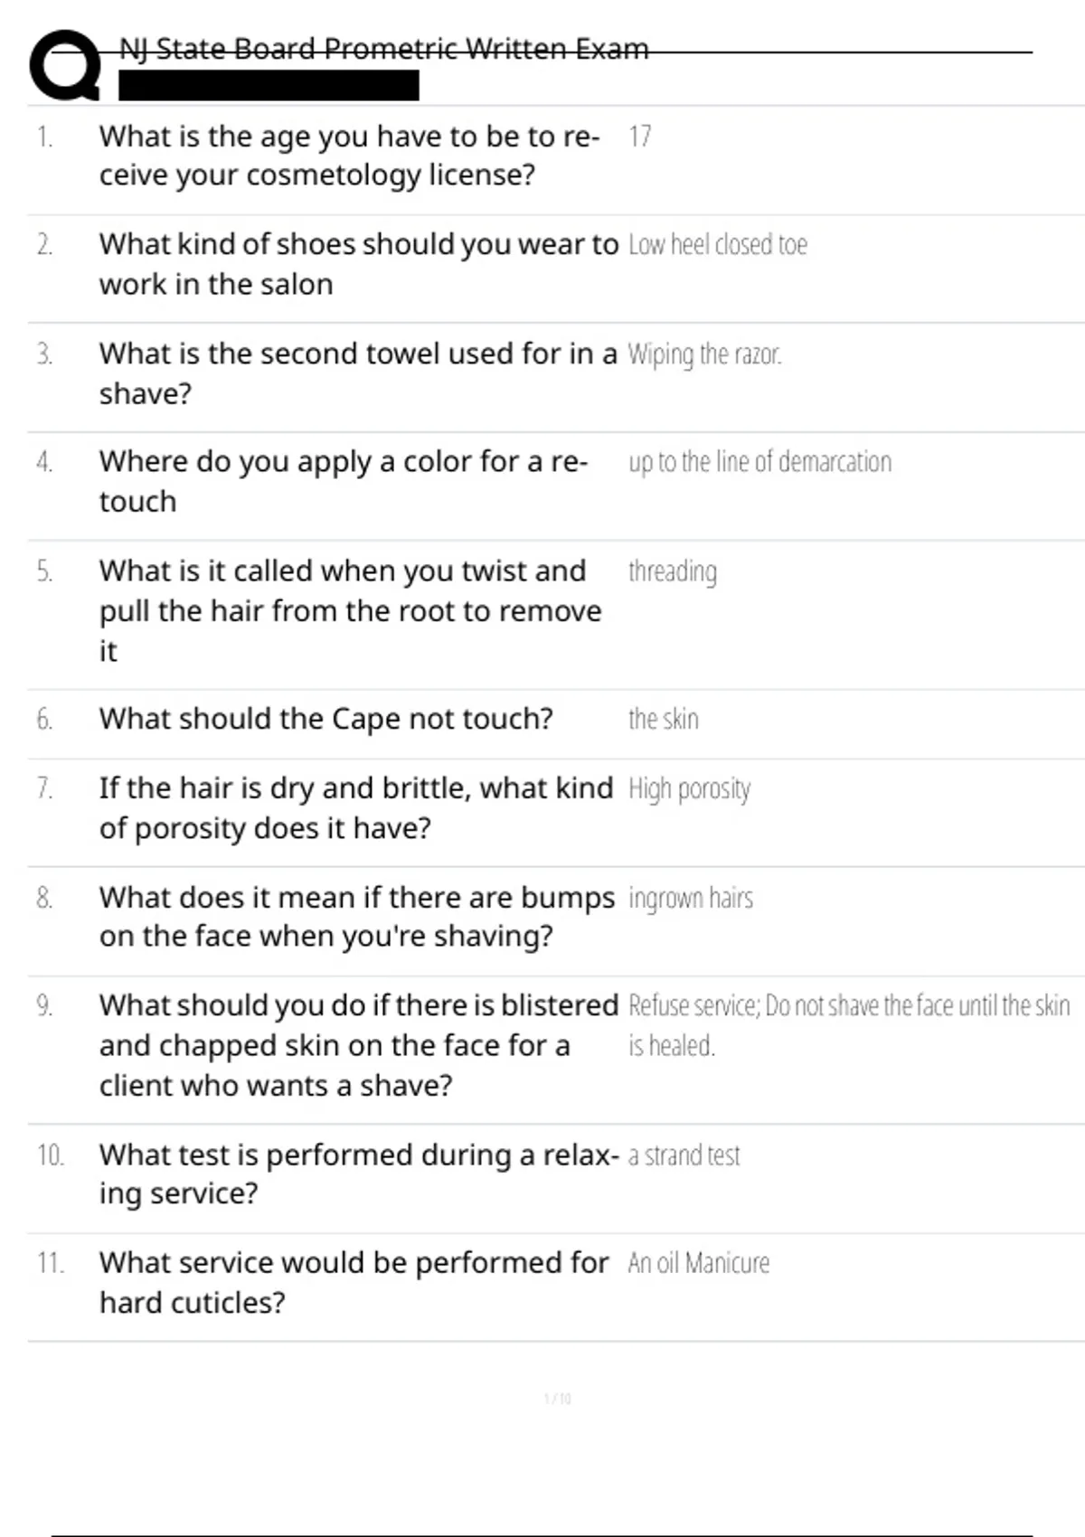Select the "a strand test" answer

[684, 1155]
